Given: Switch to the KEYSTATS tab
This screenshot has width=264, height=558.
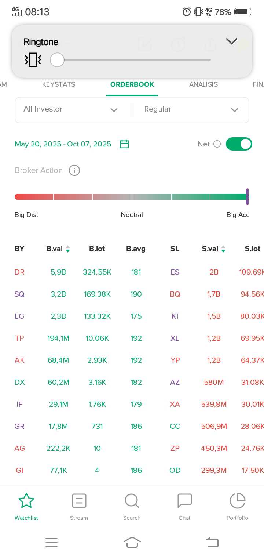Looking at the screenshot, I should [59, 84].
